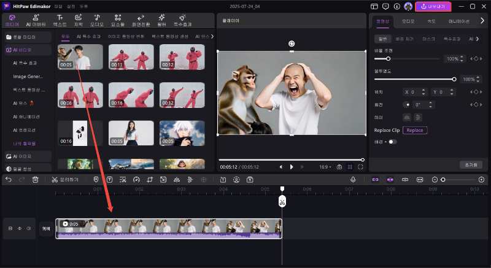Toggle the switch below Replace Clip
Image resolution: width=491 pixels, height=268 pixels.
point(392,142)
